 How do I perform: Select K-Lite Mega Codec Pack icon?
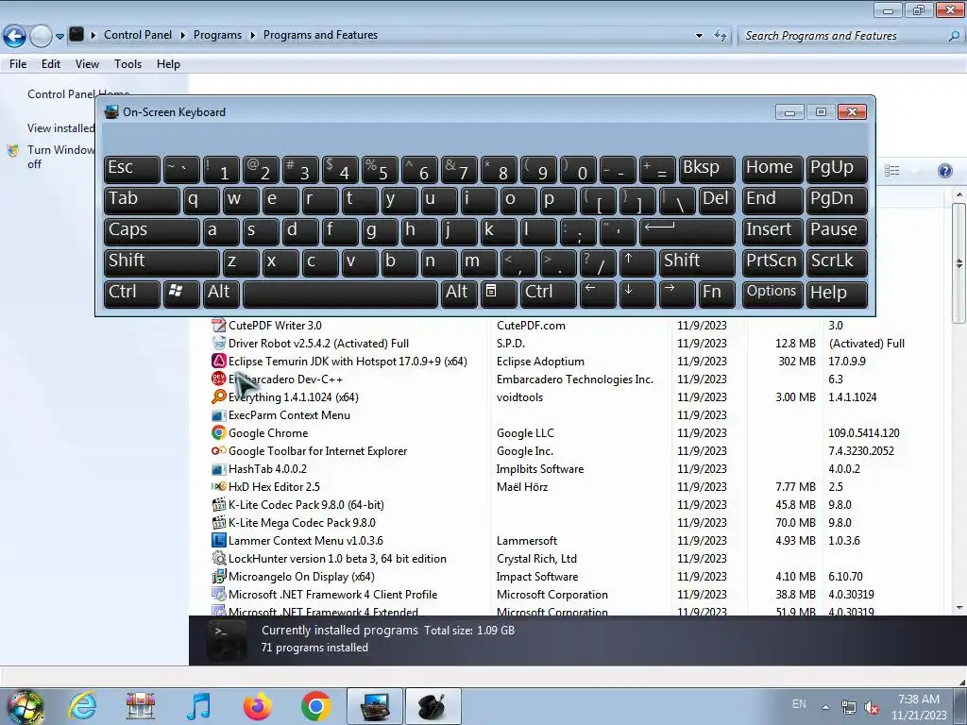(218, 522)
